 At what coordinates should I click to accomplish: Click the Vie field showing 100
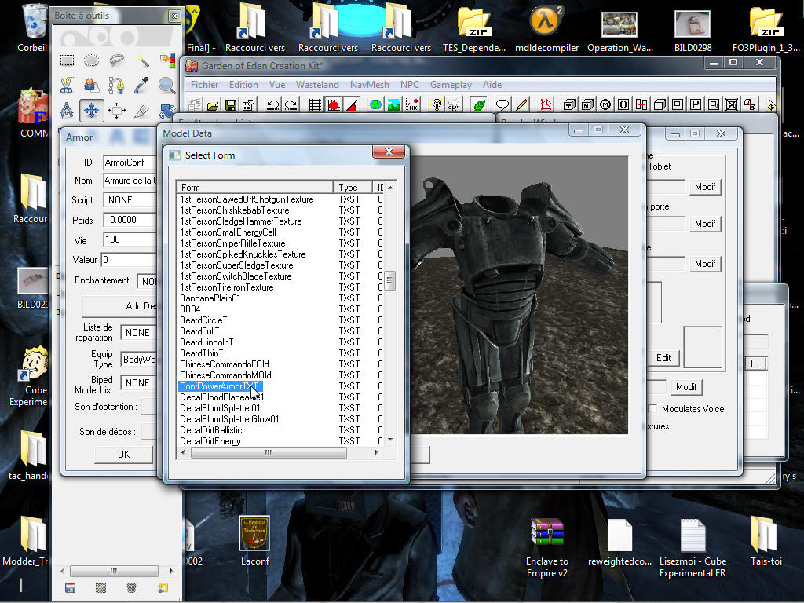130,239
